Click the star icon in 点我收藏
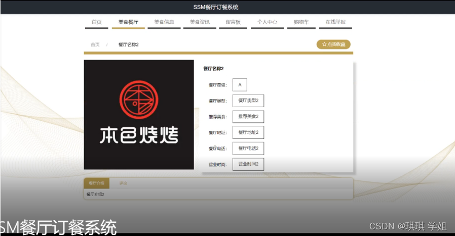Screen dimensions: 455x236 pos(324,44)
